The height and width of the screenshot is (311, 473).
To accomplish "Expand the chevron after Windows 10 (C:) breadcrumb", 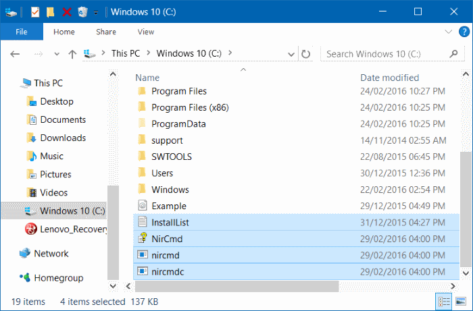I will (230, 53).
